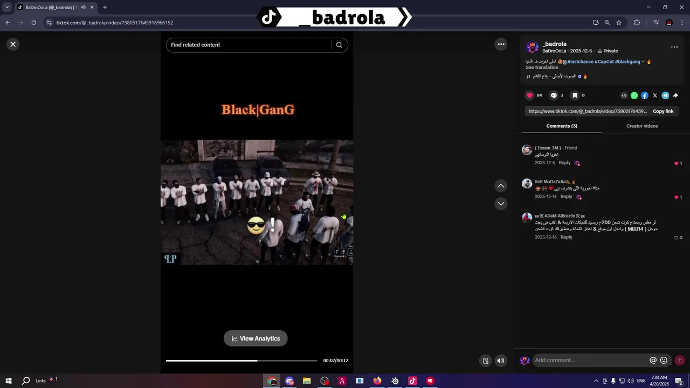690x388 pixels.
Task: Click See translation under the caption
Action: [542, 67]
